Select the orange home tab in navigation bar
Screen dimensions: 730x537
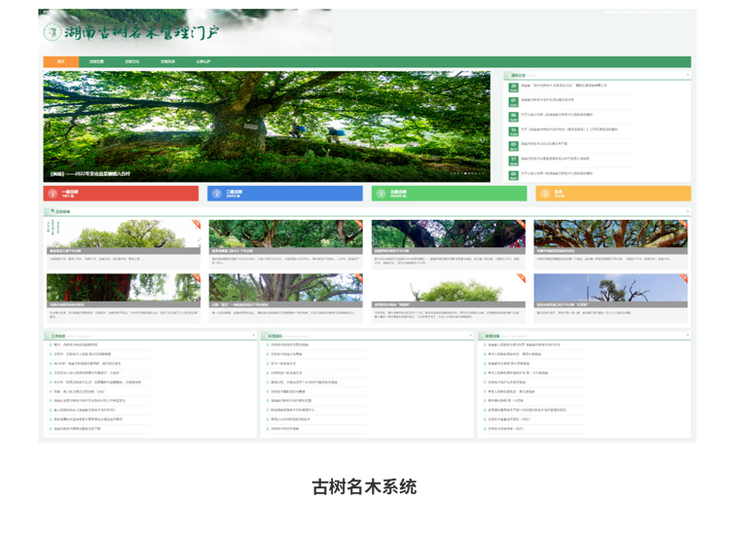tap(60, 61)
